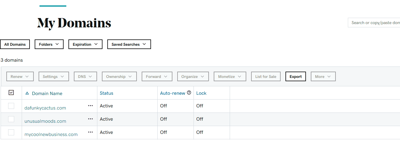Select the mycoolnewbusiness.com row checkbox
This screenshot has height=145, width=400.
click(11, 132)
